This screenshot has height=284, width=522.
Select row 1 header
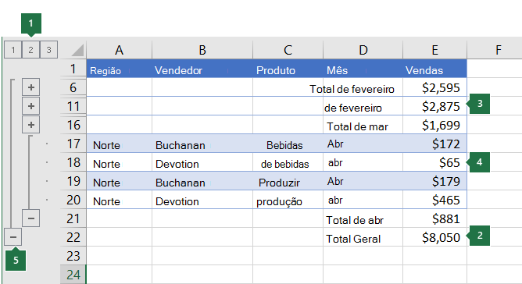click(73, 69)
